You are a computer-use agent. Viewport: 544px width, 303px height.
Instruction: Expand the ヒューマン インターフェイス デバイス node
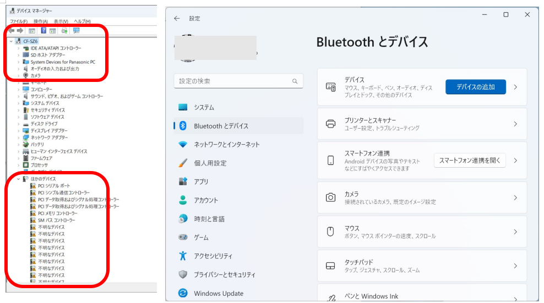[18, 152]
